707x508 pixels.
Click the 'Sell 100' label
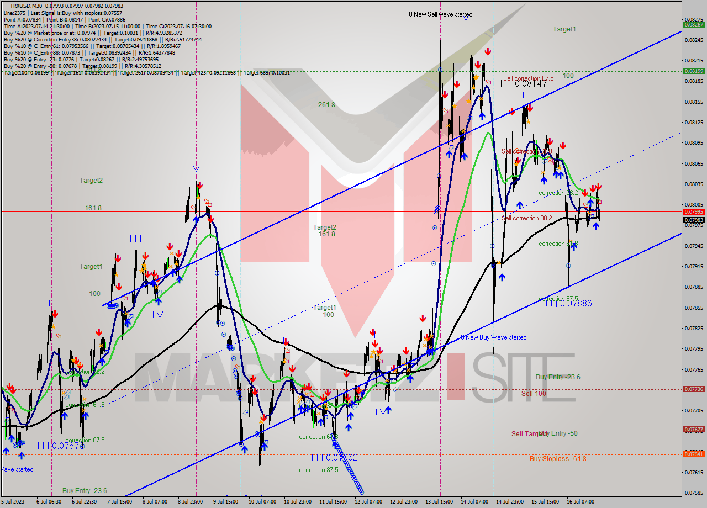534,394
